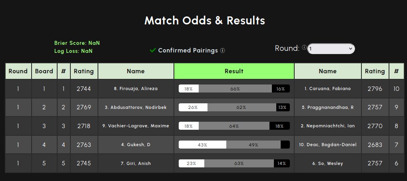Select player Caruana, Fabiano
Image resolution: width=407 pixels, height=181 pixels.
coord(327,88)
